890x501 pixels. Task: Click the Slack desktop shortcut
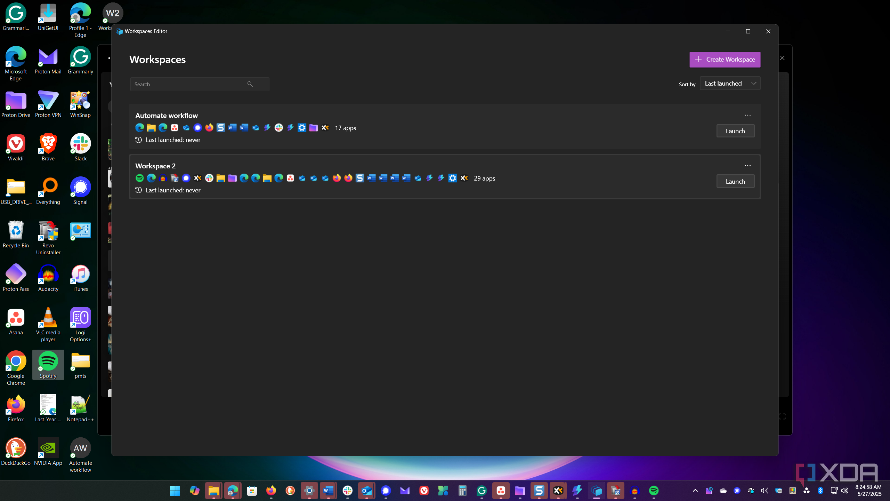(x=80, y=148)
